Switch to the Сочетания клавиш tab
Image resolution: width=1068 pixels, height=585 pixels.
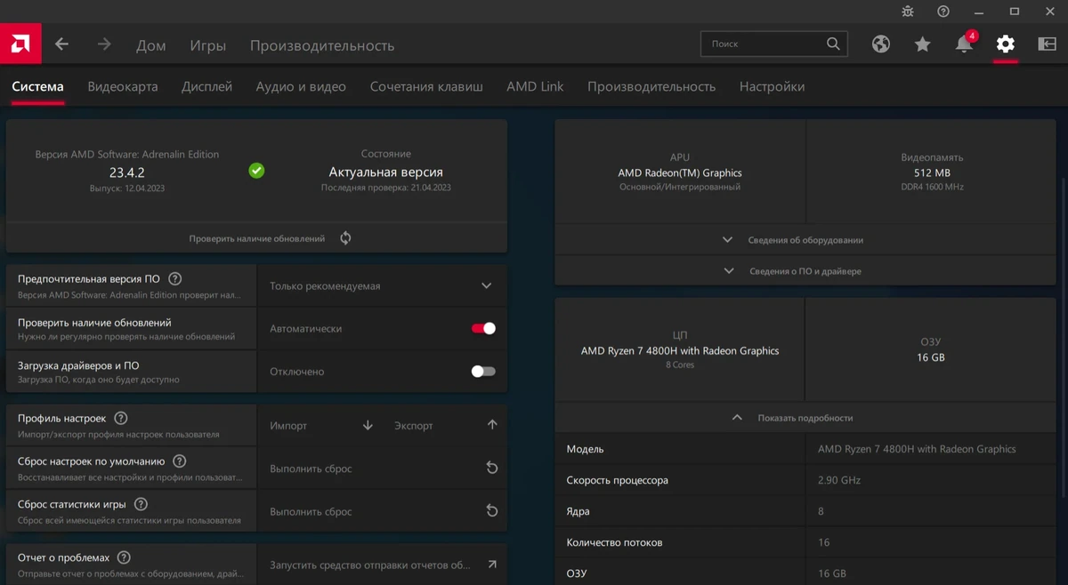(x=426, y=86)
